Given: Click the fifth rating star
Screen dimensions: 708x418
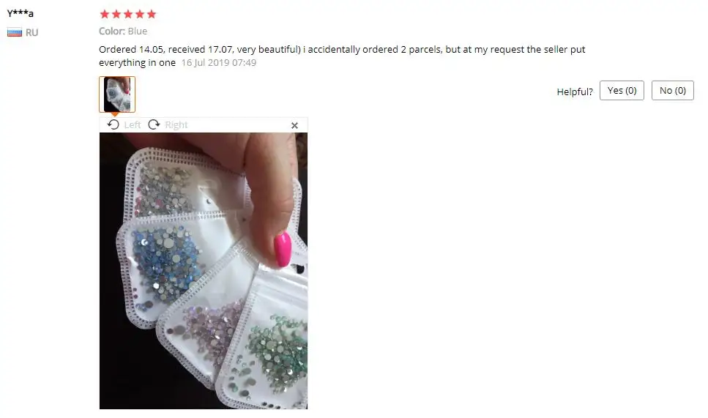Looking at the screenshot, I should 152,15.
